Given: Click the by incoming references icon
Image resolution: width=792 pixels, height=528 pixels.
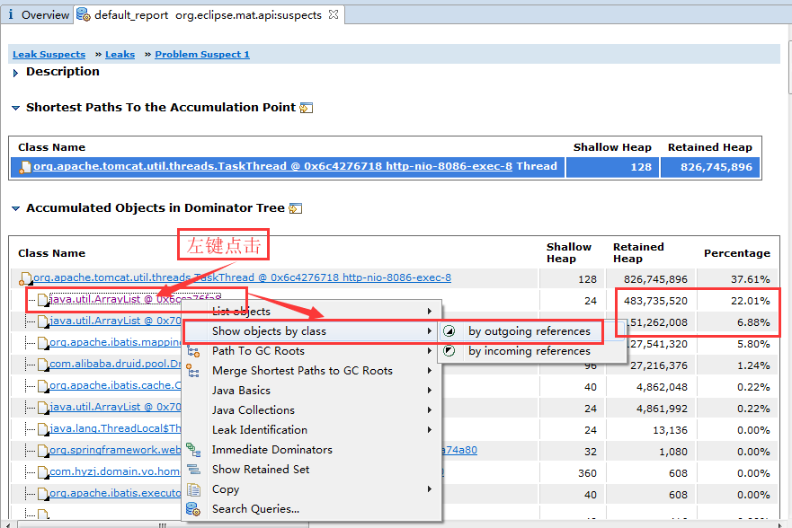Looking at the screenshot, I should pyautogui.click(x=450, y=351).
